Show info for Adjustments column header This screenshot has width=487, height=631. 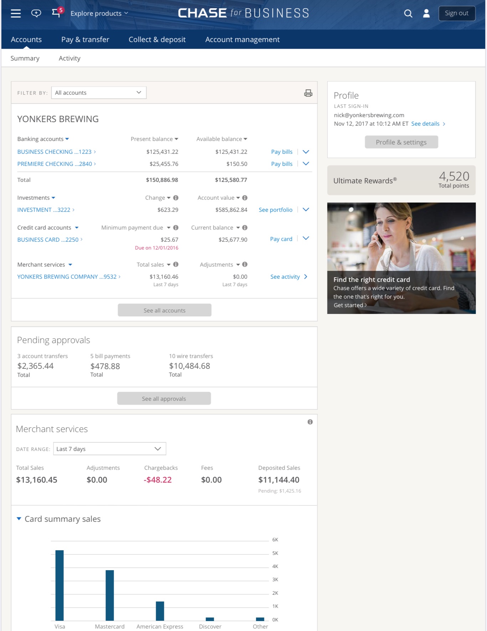point(245,264)
